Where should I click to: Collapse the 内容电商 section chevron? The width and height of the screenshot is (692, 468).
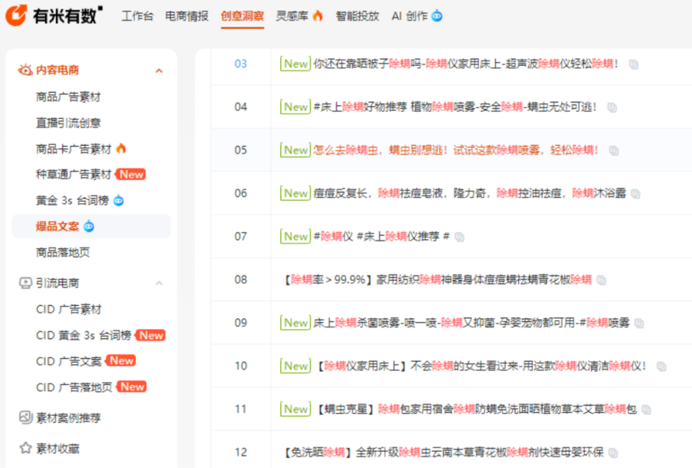(x=160, y=71)
